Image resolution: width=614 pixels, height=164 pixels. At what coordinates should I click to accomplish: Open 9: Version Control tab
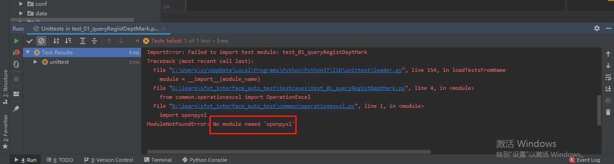pos(108,160)
